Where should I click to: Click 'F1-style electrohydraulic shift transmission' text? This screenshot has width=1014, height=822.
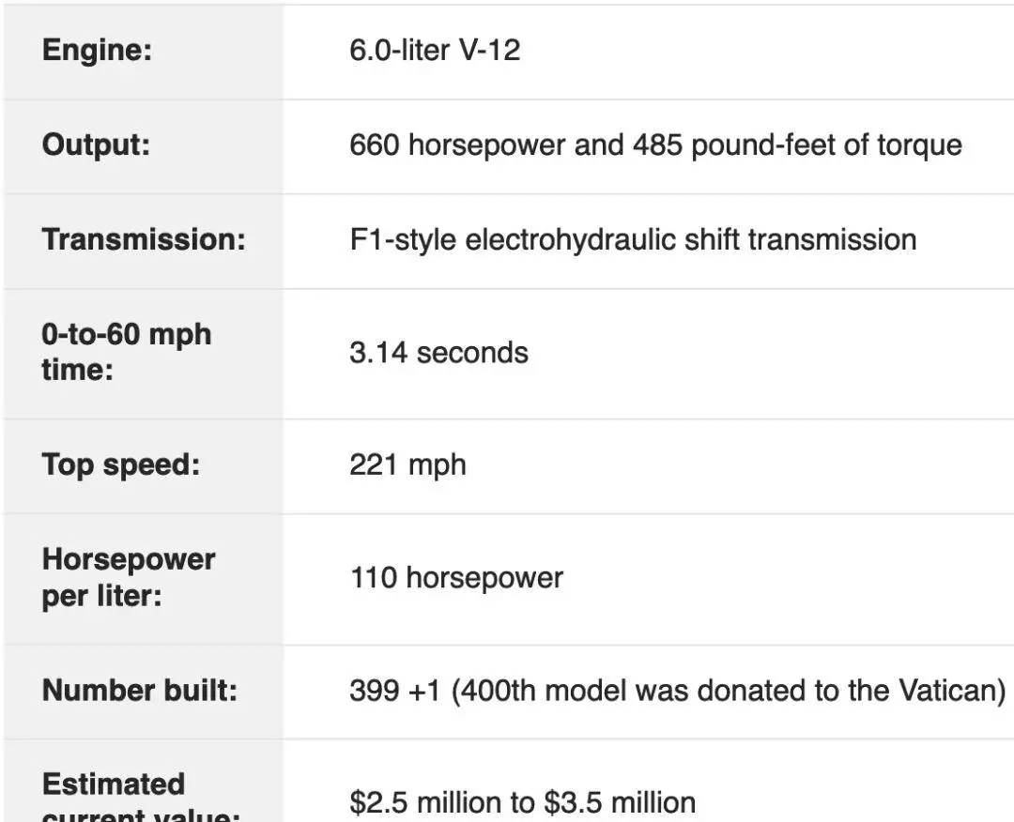coord(633,240)
